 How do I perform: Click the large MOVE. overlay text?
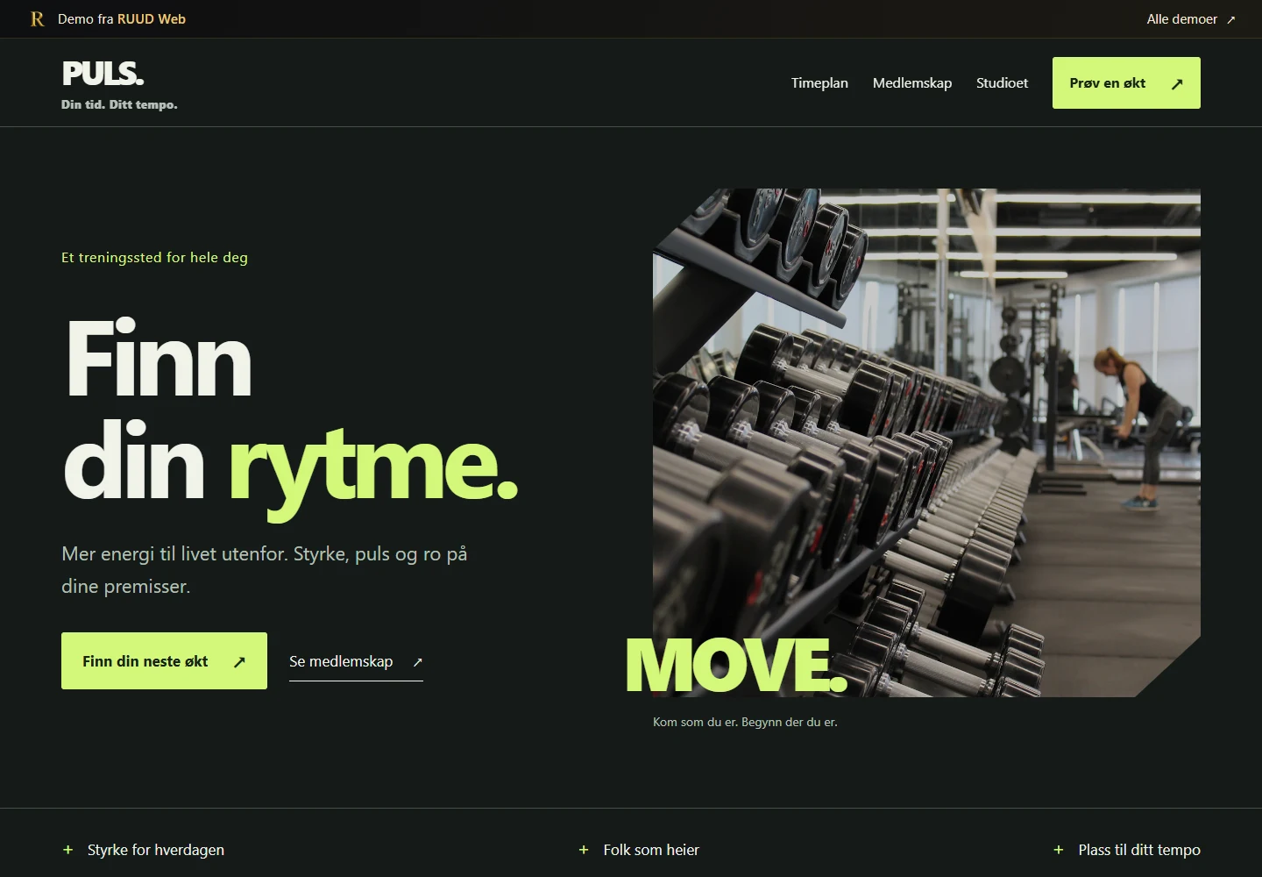tap(736, 665)
